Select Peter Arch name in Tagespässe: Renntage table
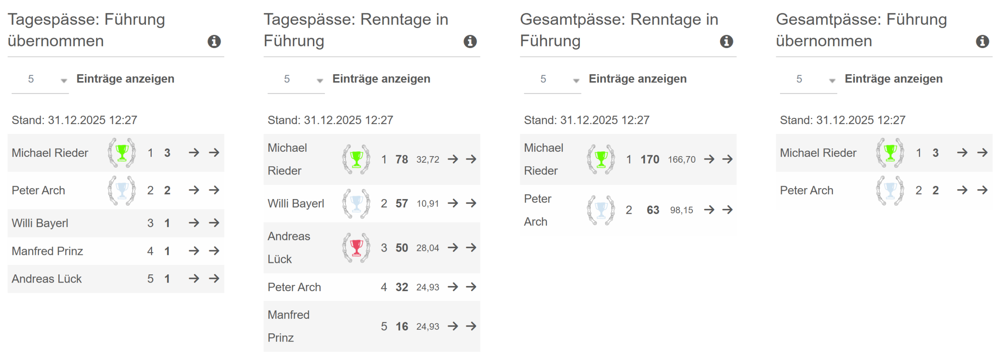Viewport: 1001px width, 361px height. (294, 287)
